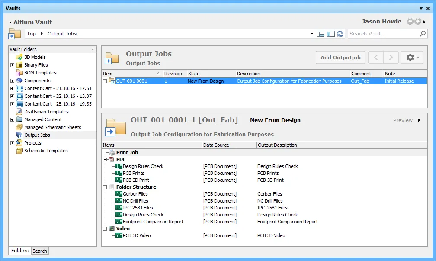This screenshot has width=436, height=261.
Task: Click the search magnifier icon
Action: pos(422,34)
